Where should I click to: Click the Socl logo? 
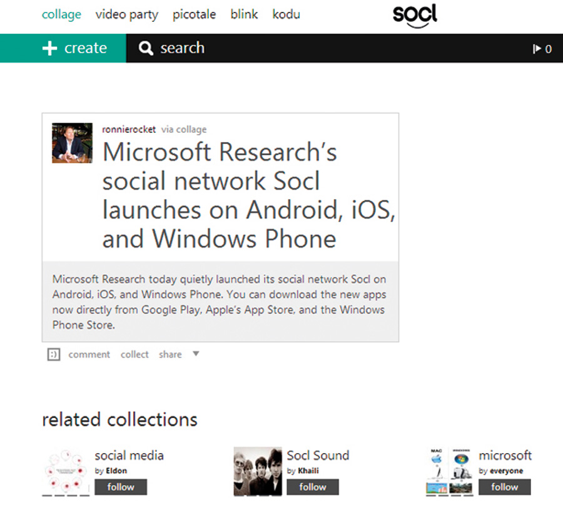coord(415,16)
